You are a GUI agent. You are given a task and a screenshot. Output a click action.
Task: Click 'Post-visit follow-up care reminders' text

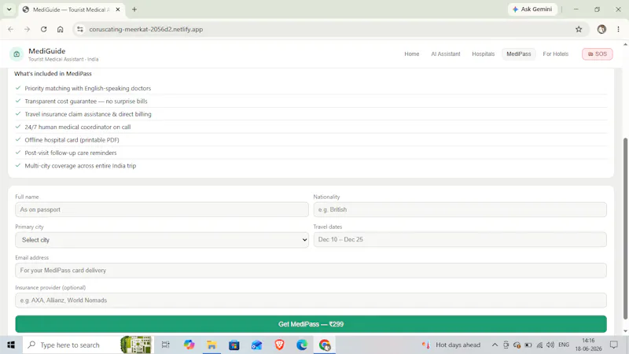[x=71, y=153]
